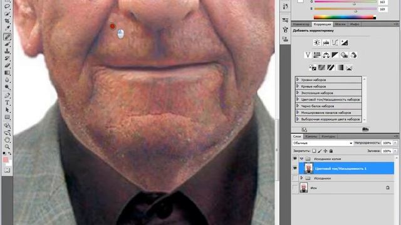
Task: Add a Threshold adjustment
Action: pos(331,67)
